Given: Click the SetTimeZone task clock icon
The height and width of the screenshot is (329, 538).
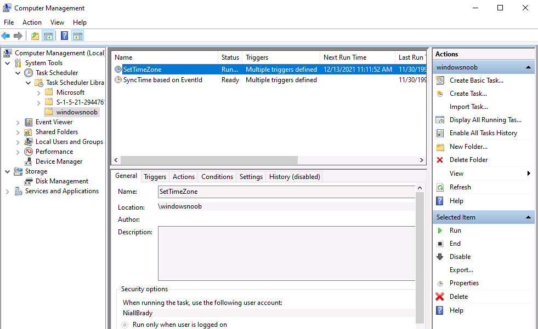Looking at the screenshot, I should point(118,69).
